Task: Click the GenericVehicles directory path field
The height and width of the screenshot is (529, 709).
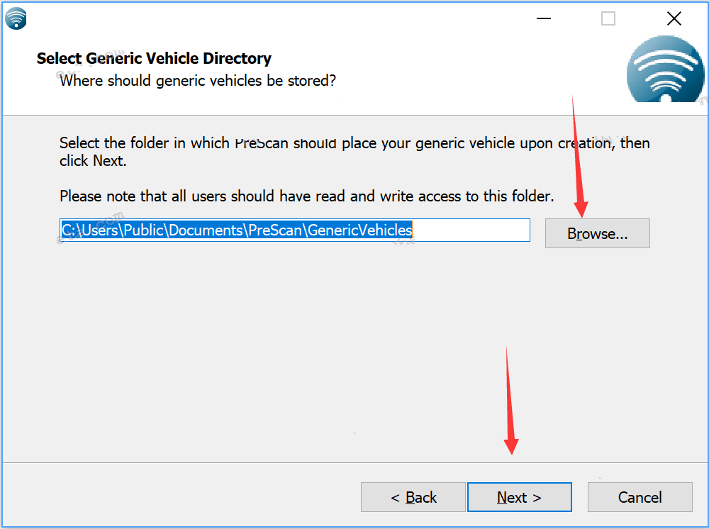Action: click(294, 230)
